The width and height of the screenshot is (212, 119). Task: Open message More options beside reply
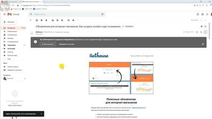click(x=205, y=32)
